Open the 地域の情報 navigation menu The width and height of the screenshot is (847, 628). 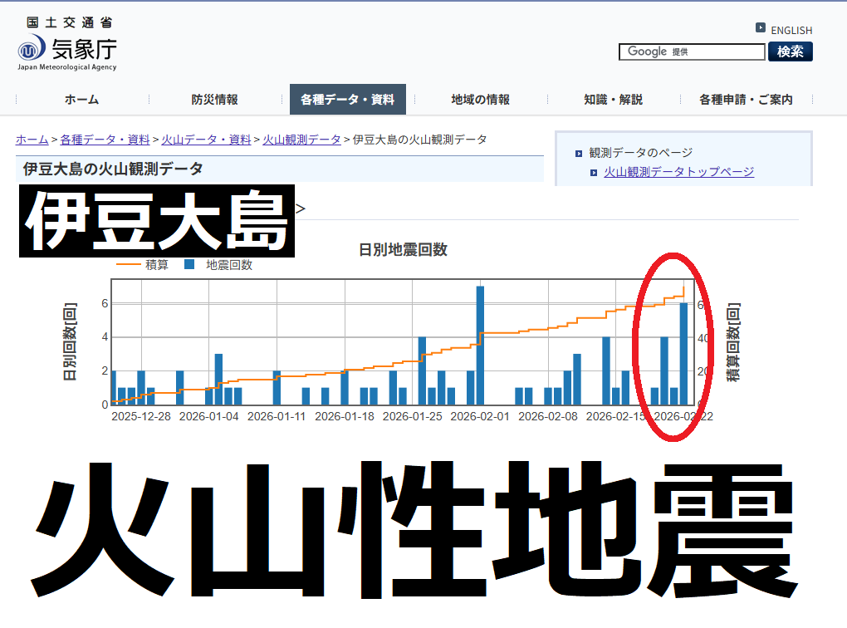click(480, 100)
